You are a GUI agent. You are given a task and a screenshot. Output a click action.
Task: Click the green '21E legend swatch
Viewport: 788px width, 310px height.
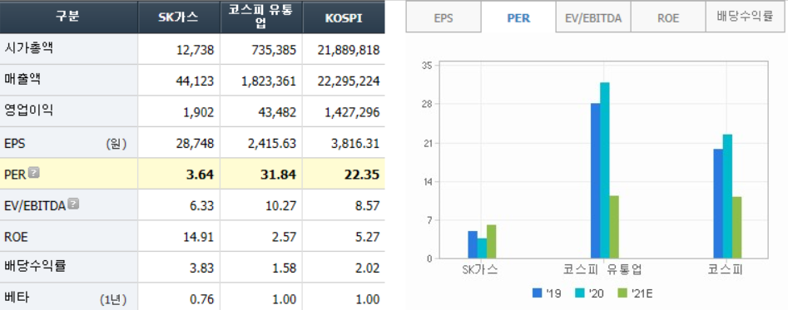pyautogui.click(x=622, y=293)
